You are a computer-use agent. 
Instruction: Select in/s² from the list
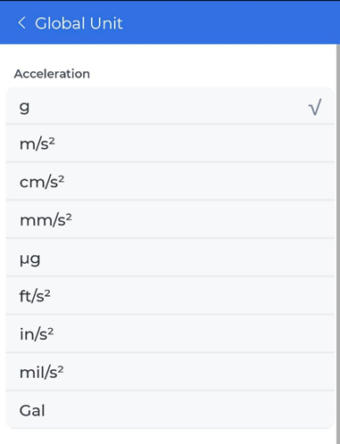[x=170, y=333]
